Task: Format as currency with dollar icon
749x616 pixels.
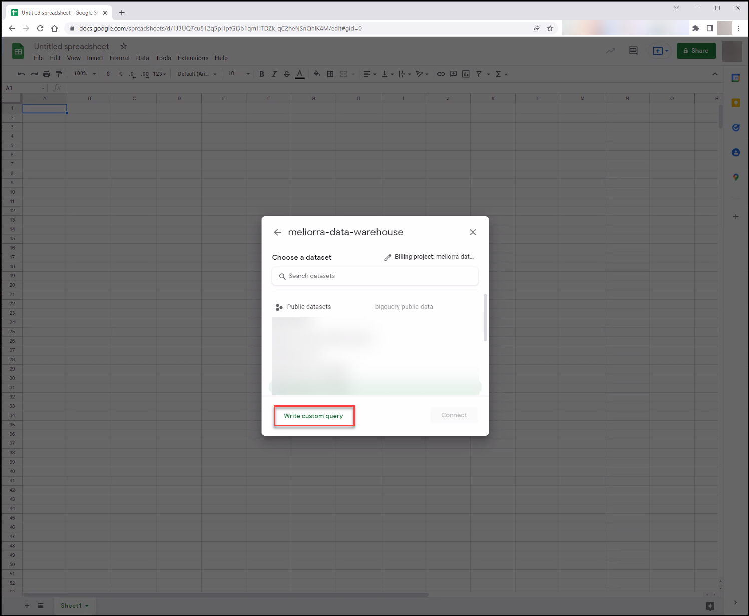Action: click(108, 74)
